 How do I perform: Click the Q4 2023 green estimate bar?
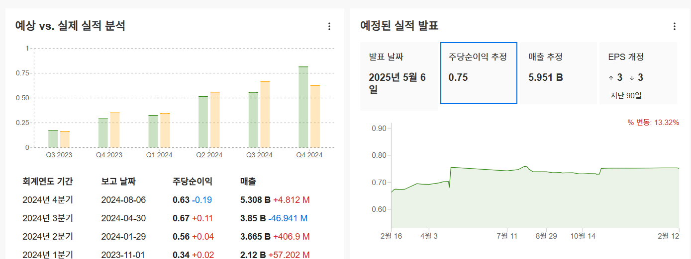(103, 133)
